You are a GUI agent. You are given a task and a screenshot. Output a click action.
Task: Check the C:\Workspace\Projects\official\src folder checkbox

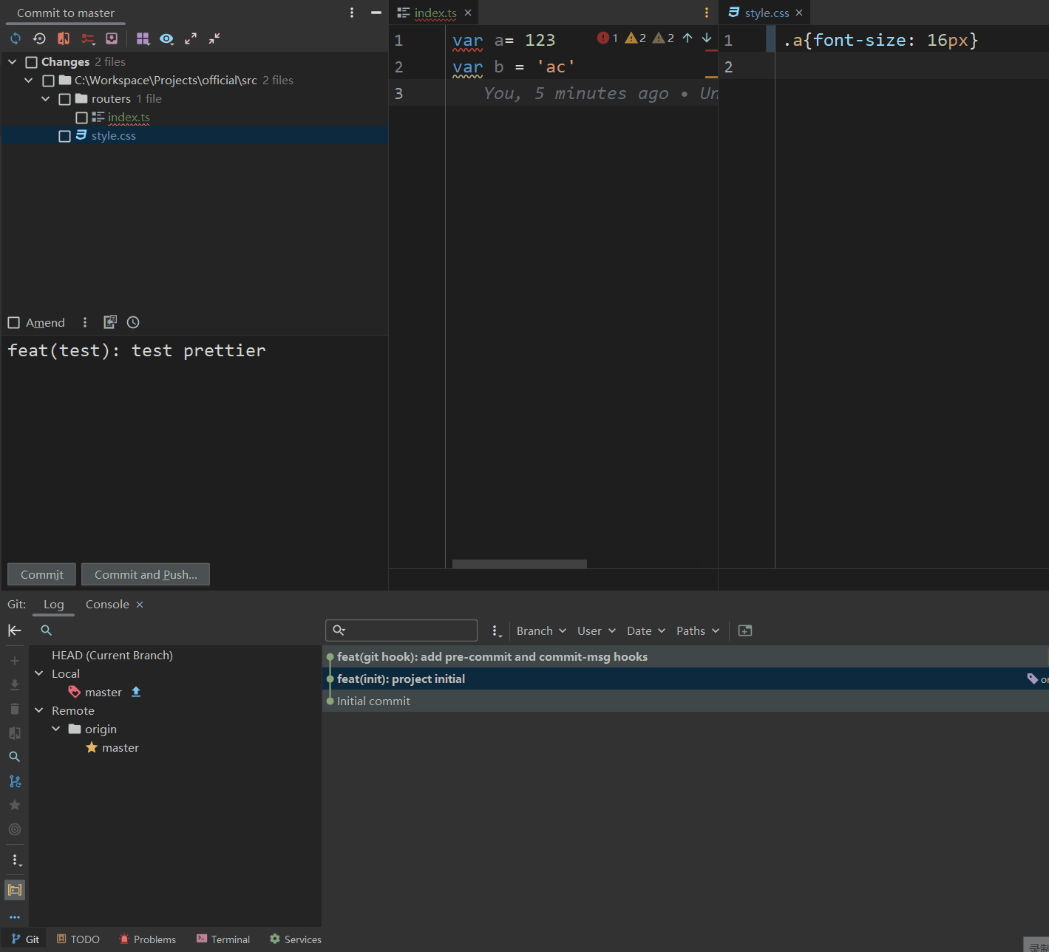pos(49,81)
